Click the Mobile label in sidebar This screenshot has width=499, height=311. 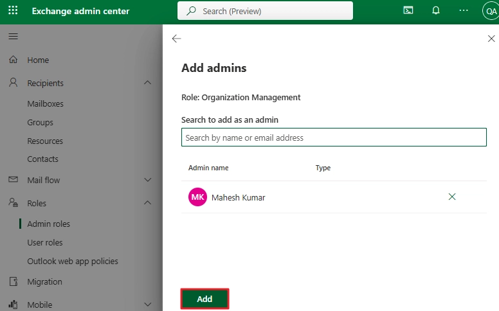[x=39, y=305]
